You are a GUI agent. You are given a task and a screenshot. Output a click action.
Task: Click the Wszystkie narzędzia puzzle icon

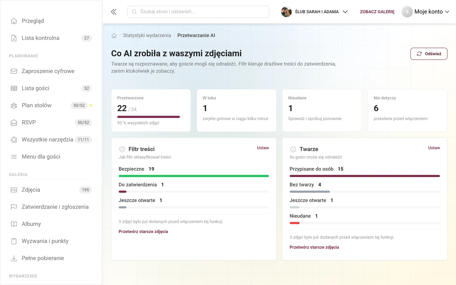click(14, 140)
